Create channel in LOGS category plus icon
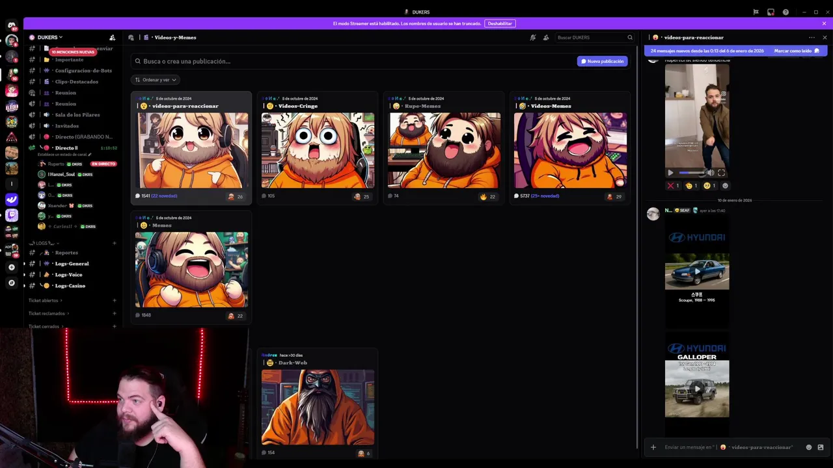Viewport: 833px width, 468px height. pyautogui.click(x=115, y=243)
